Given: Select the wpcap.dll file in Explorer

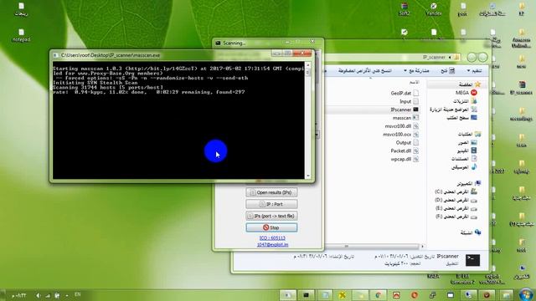Looking at the screenshot, I should 405,159.
